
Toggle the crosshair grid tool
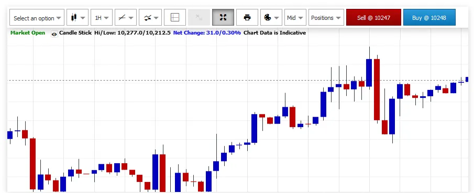tap(175, 17)
